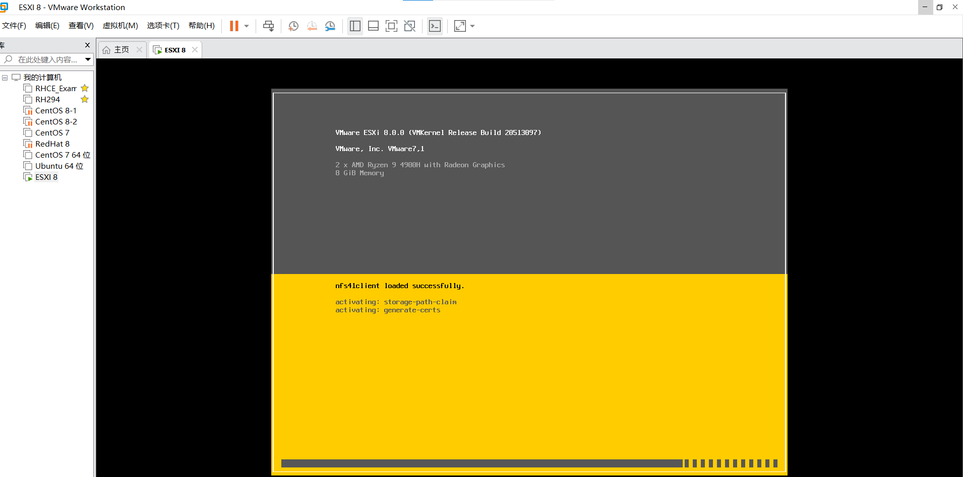The width and height of the screenshot is (963, 477).
Task: Open the snapshot manager
Action: coord(330,26)
